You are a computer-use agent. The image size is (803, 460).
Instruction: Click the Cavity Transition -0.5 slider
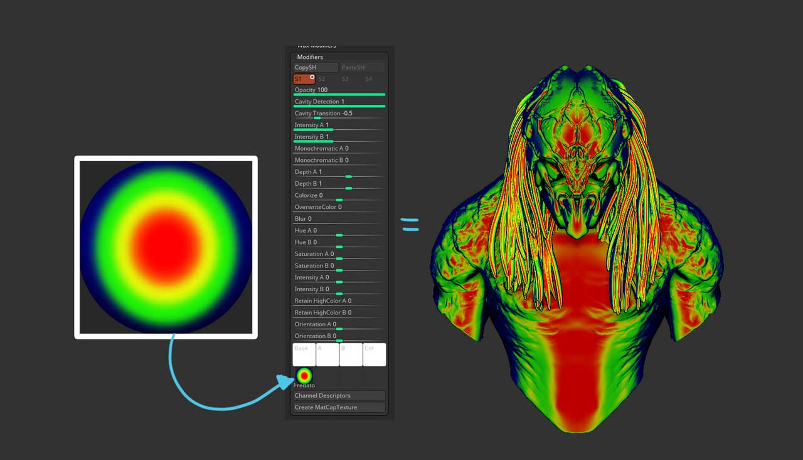click(339, 114)
